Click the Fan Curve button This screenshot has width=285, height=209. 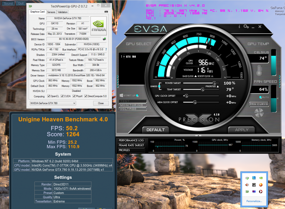pyautogui.click(x=259, y=104)
